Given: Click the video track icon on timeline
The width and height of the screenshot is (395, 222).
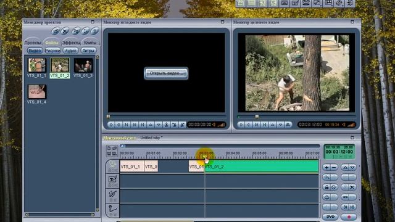Looking at the screenshot, I should tap(112, 165).
